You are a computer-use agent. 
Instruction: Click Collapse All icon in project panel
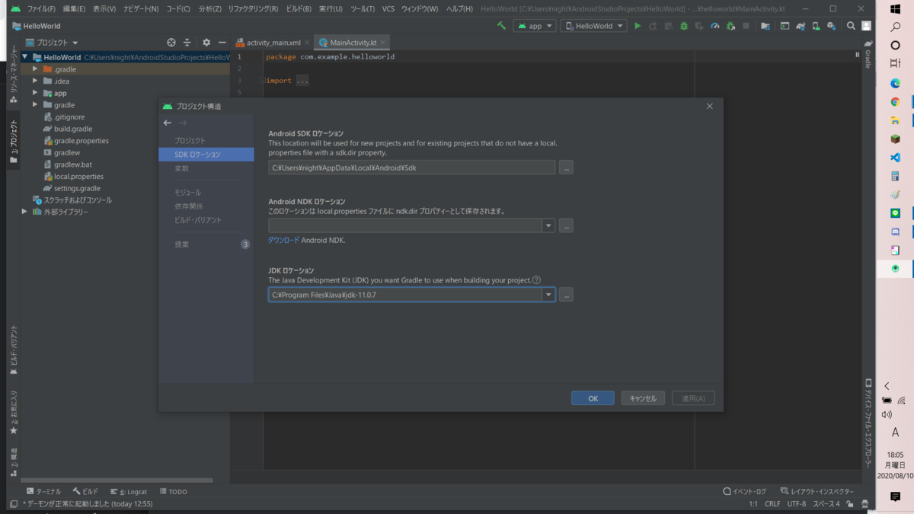click(187, 43)
